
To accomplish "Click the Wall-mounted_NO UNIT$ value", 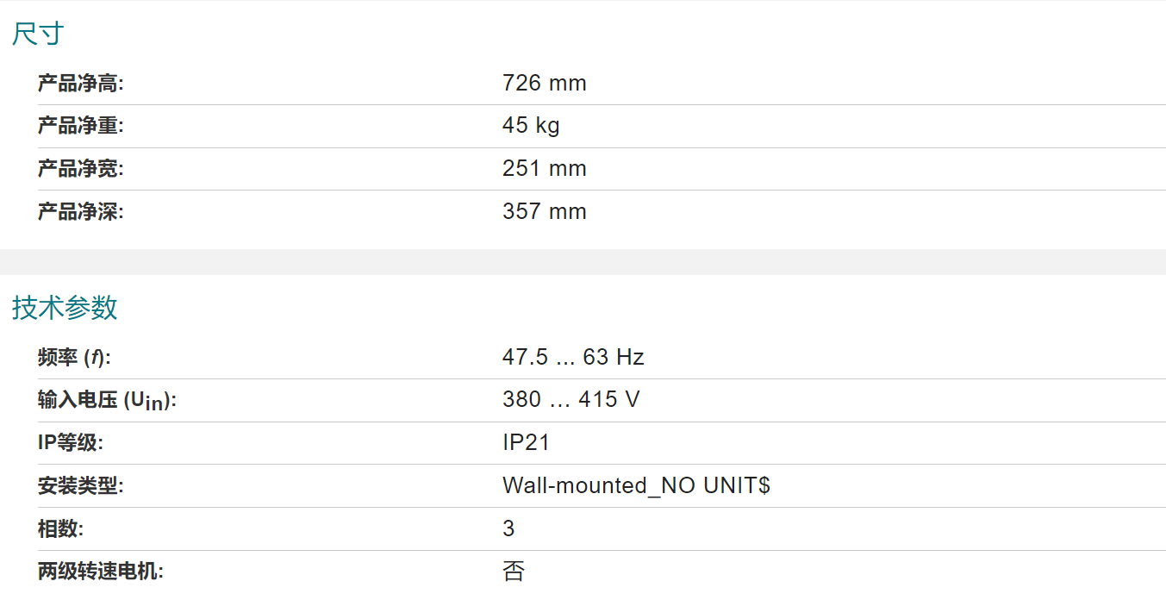I will 637,486.
